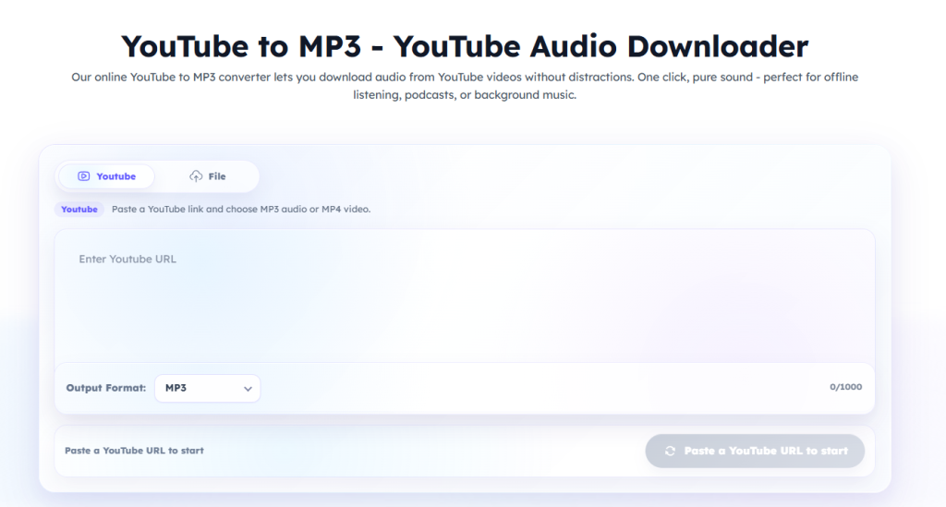Click the Output Format: label
Viewport: 946px width, 507px height.
[106, 388]
